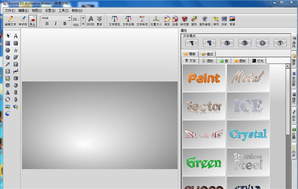Switch to the 模式 mode tab
The height and width of the screenshot is (189, 298).
click(207, 54)
